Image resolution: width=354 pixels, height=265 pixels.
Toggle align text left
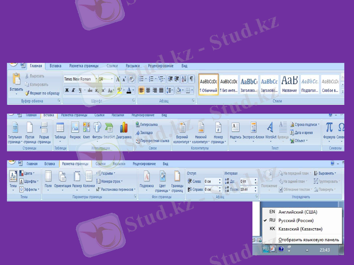coord(141,91)
